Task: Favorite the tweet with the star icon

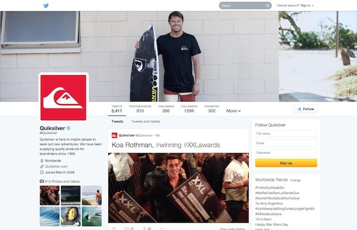Action: click(x=144, y=228)
